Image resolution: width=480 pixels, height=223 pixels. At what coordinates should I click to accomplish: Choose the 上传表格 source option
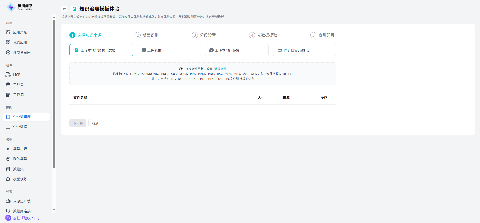tap(169, 50)
